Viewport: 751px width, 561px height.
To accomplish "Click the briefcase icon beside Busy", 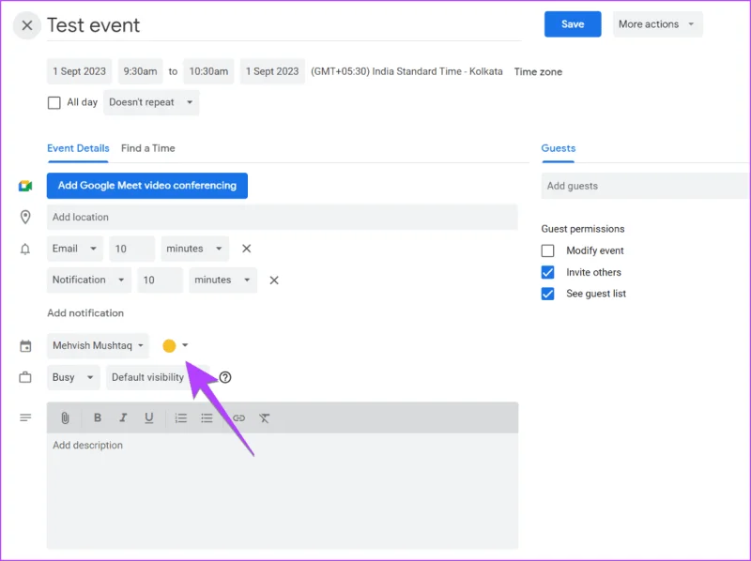I will click(25, 377).
